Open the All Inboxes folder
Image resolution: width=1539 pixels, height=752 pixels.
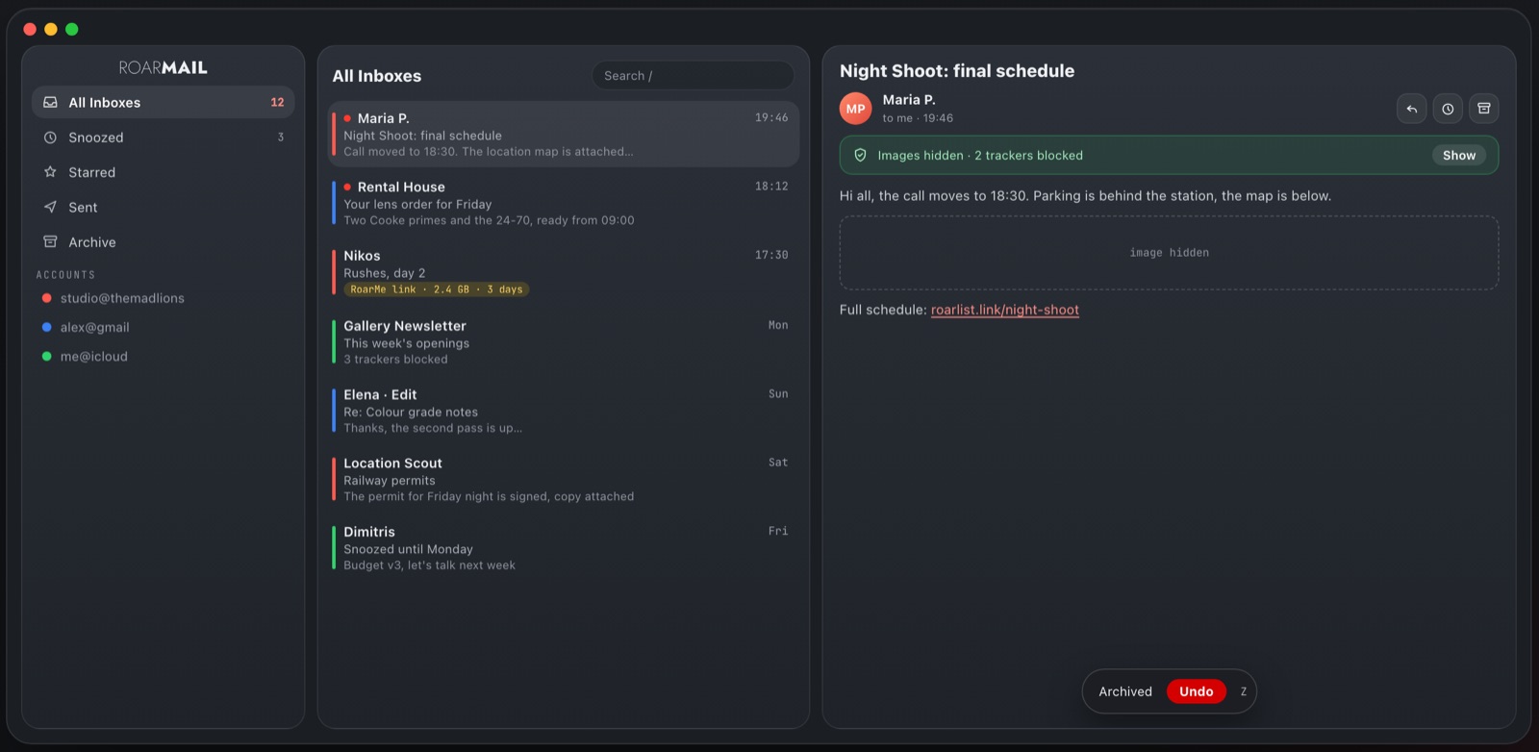(x=164, y=102)
